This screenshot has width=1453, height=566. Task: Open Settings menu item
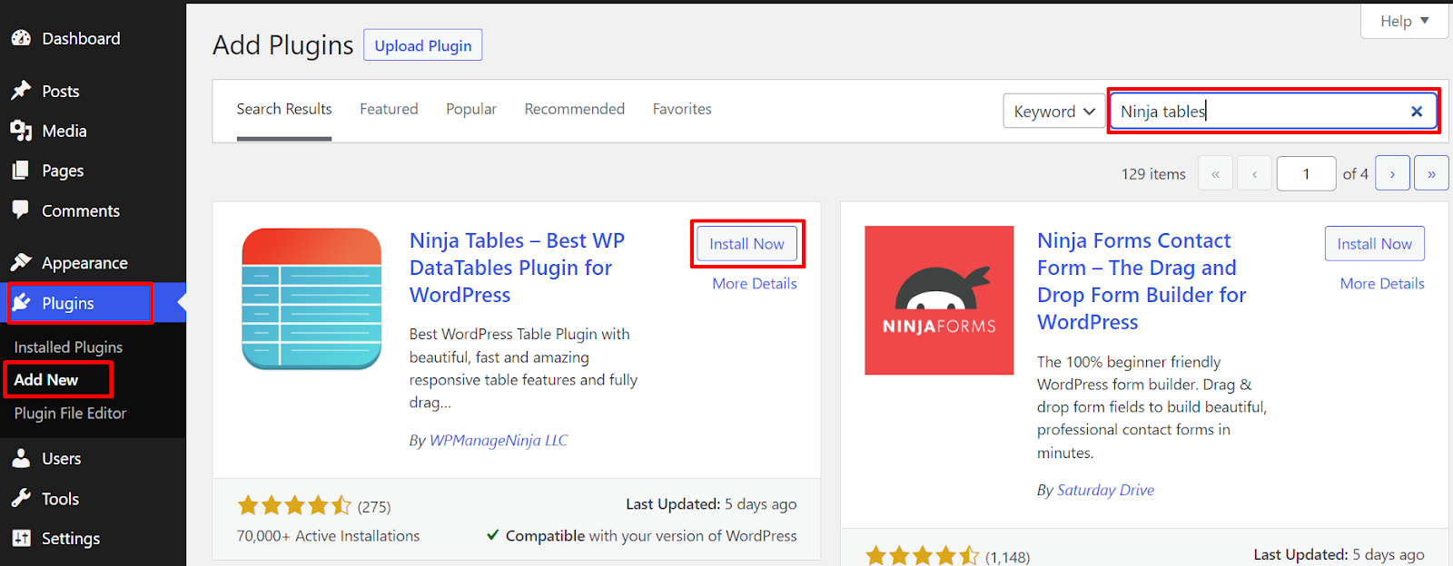click(x=93, y=538)
